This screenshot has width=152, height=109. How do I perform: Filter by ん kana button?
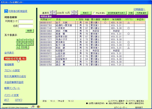click(18, 47)
